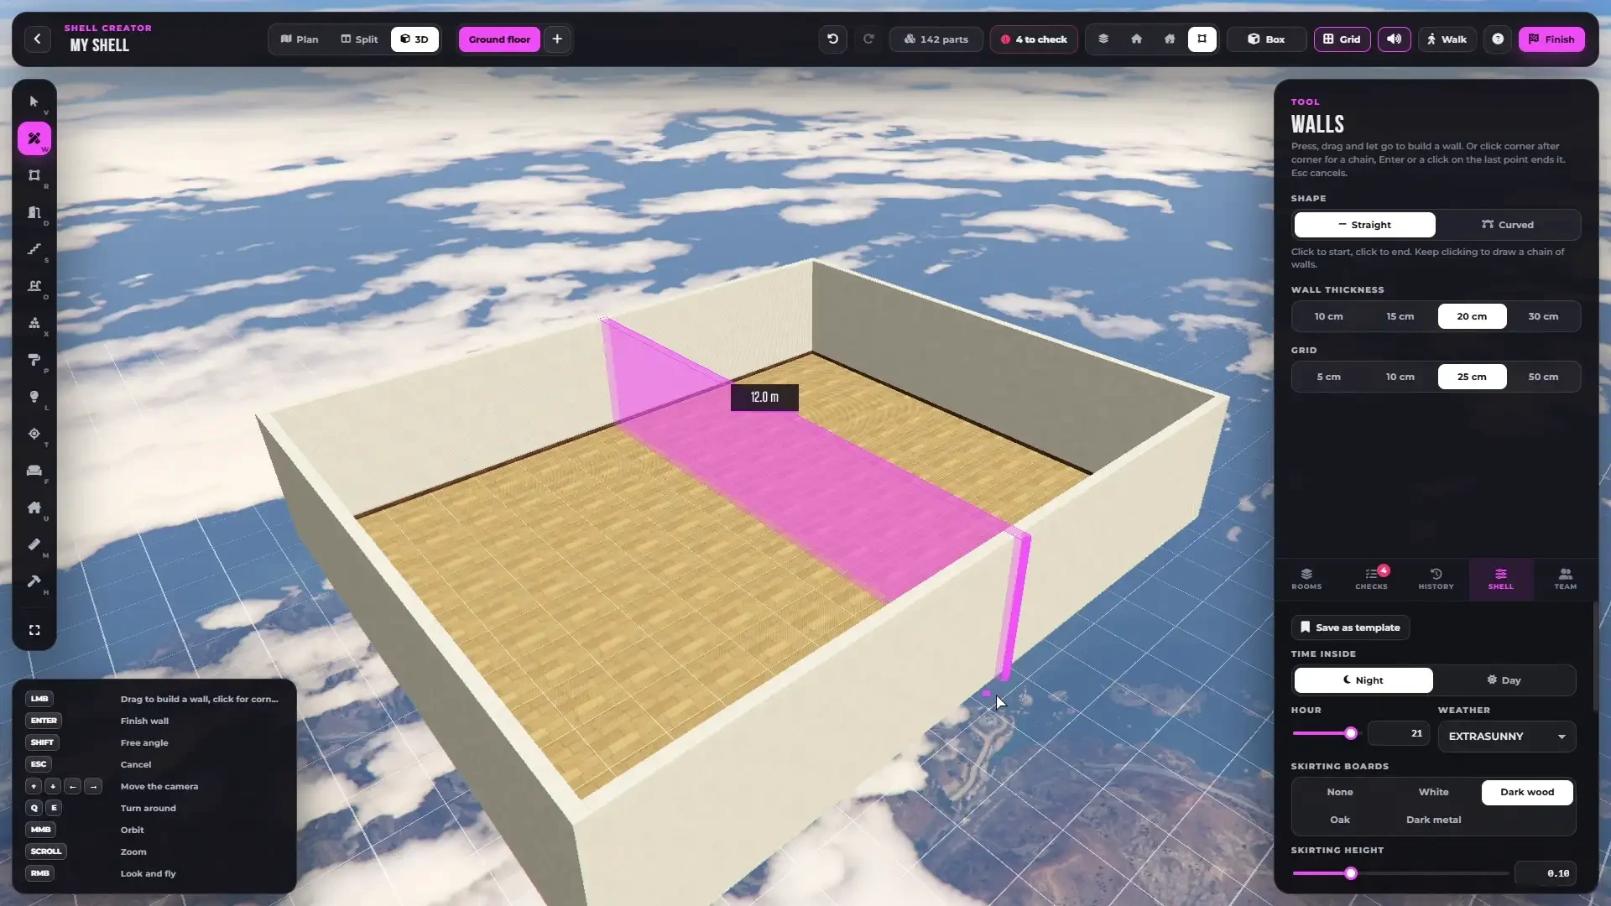Open the Checks tab

click(x=1371, y=579)
